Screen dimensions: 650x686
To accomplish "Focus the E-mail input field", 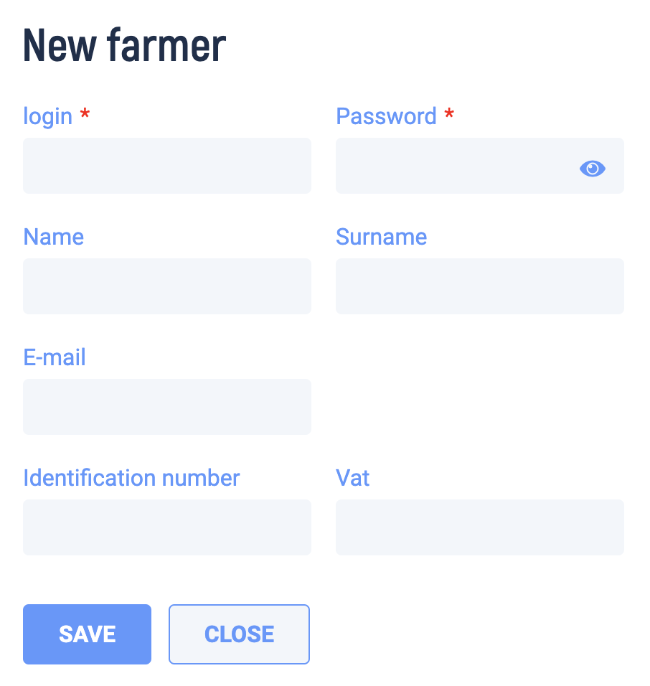I will pos(167,407).
